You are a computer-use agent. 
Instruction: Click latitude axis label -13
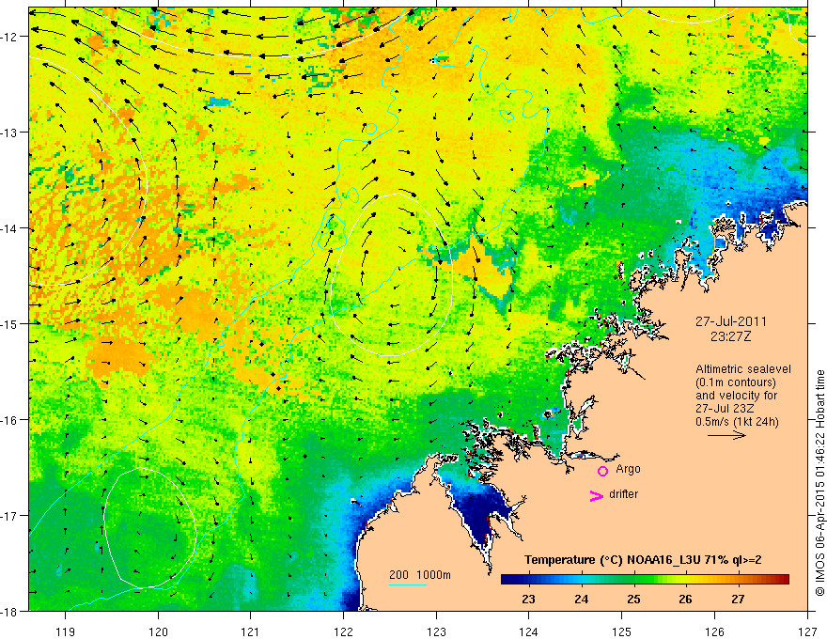coord(9,132)
